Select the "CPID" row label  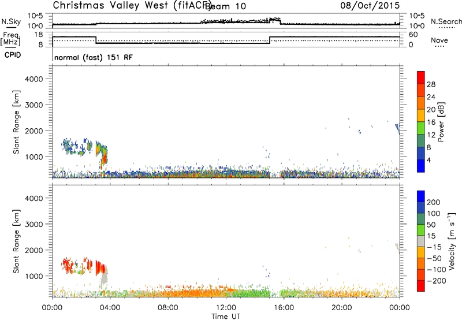point(13,55)
